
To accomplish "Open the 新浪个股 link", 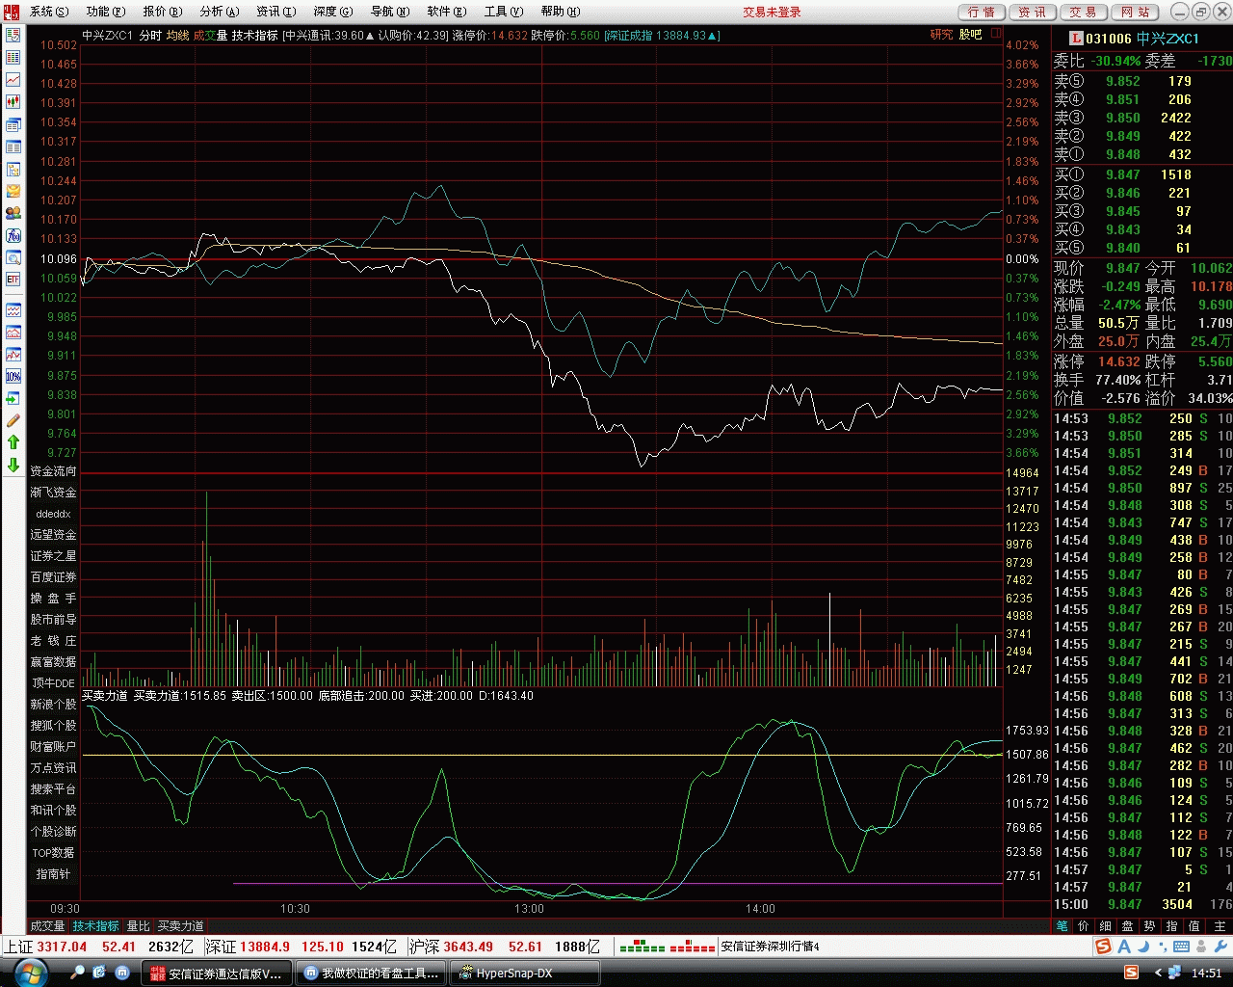I will (x=53, y=705).
